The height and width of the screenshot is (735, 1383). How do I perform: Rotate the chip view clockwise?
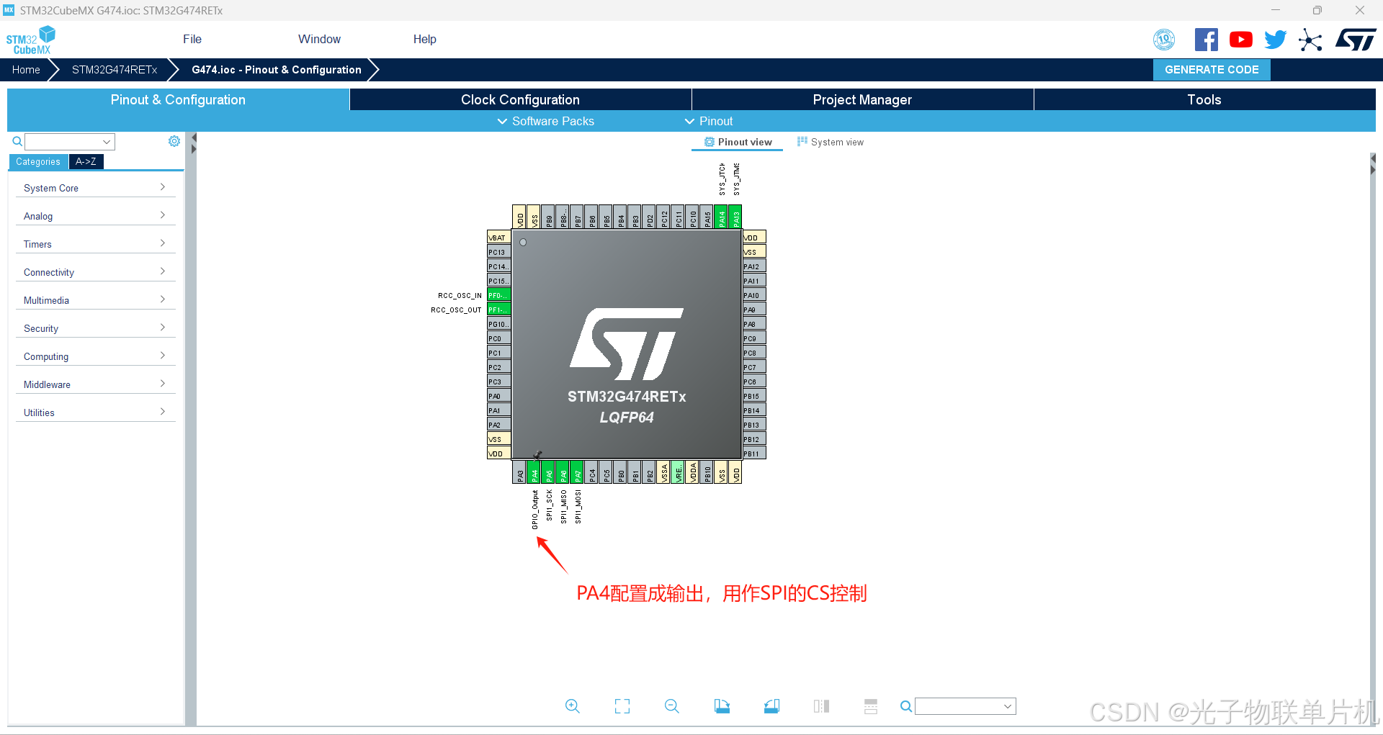[x=722, y=706]
